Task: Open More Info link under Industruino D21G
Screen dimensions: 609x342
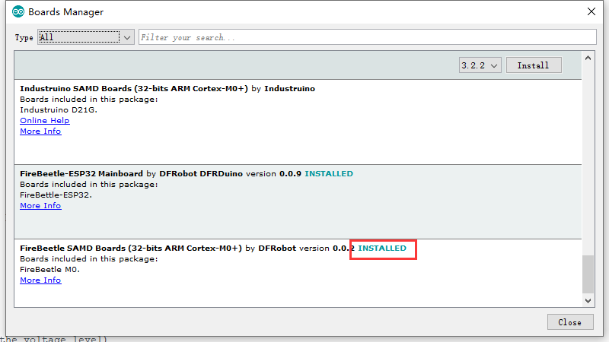Action: pos(40,131)
